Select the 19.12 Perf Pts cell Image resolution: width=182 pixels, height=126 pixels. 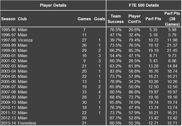click(x=153, y=45)
